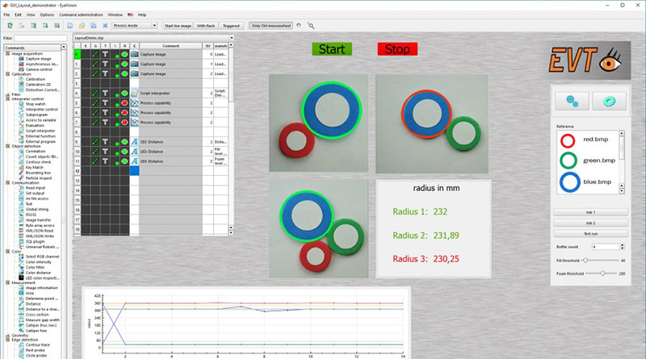Viewport: 646px width, 359px height.
Task: Open the Command administration menu
Action: pos(81,15)
